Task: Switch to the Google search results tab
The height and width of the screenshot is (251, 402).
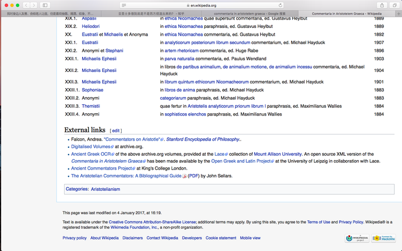Action: click(250, 13)
